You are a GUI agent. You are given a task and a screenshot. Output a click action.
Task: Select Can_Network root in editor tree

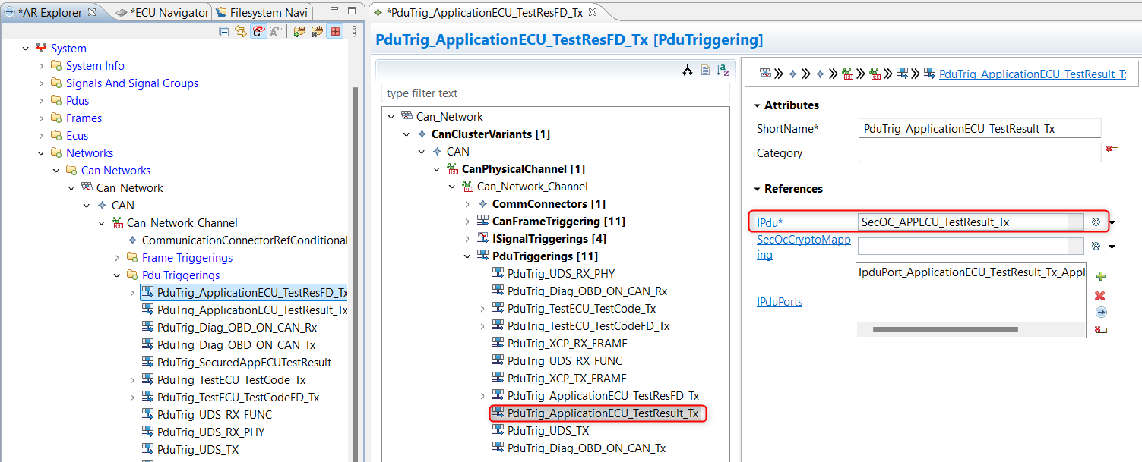449,117
